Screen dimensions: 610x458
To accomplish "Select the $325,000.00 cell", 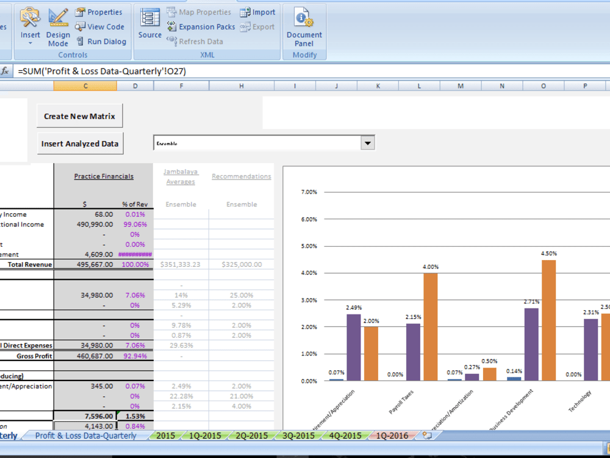I will coord(242,264).
